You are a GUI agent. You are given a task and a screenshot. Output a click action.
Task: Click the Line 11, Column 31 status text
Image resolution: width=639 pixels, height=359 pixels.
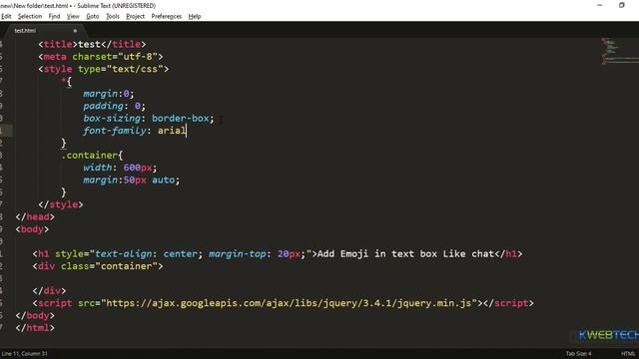tap(24, 354)
